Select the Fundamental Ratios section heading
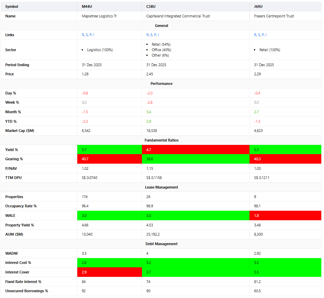Image resolution: width=324 pixels, height=298 pixels. click(x=161, y=140)
